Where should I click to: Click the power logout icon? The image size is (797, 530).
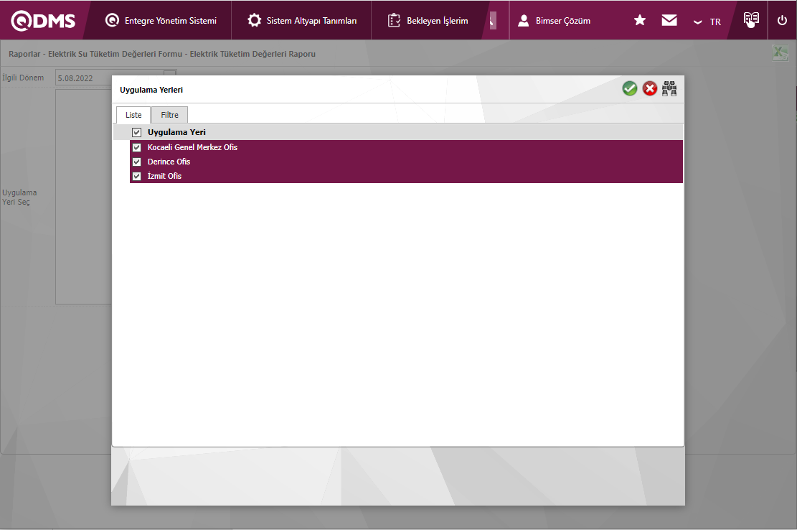click(x=782, y=20)
